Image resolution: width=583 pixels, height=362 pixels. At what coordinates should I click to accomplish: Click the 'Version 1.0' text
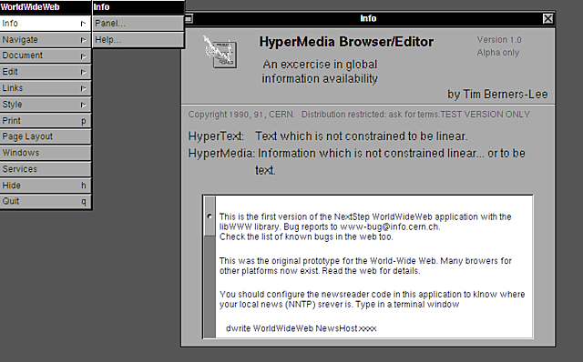click(x=499, y=40)
